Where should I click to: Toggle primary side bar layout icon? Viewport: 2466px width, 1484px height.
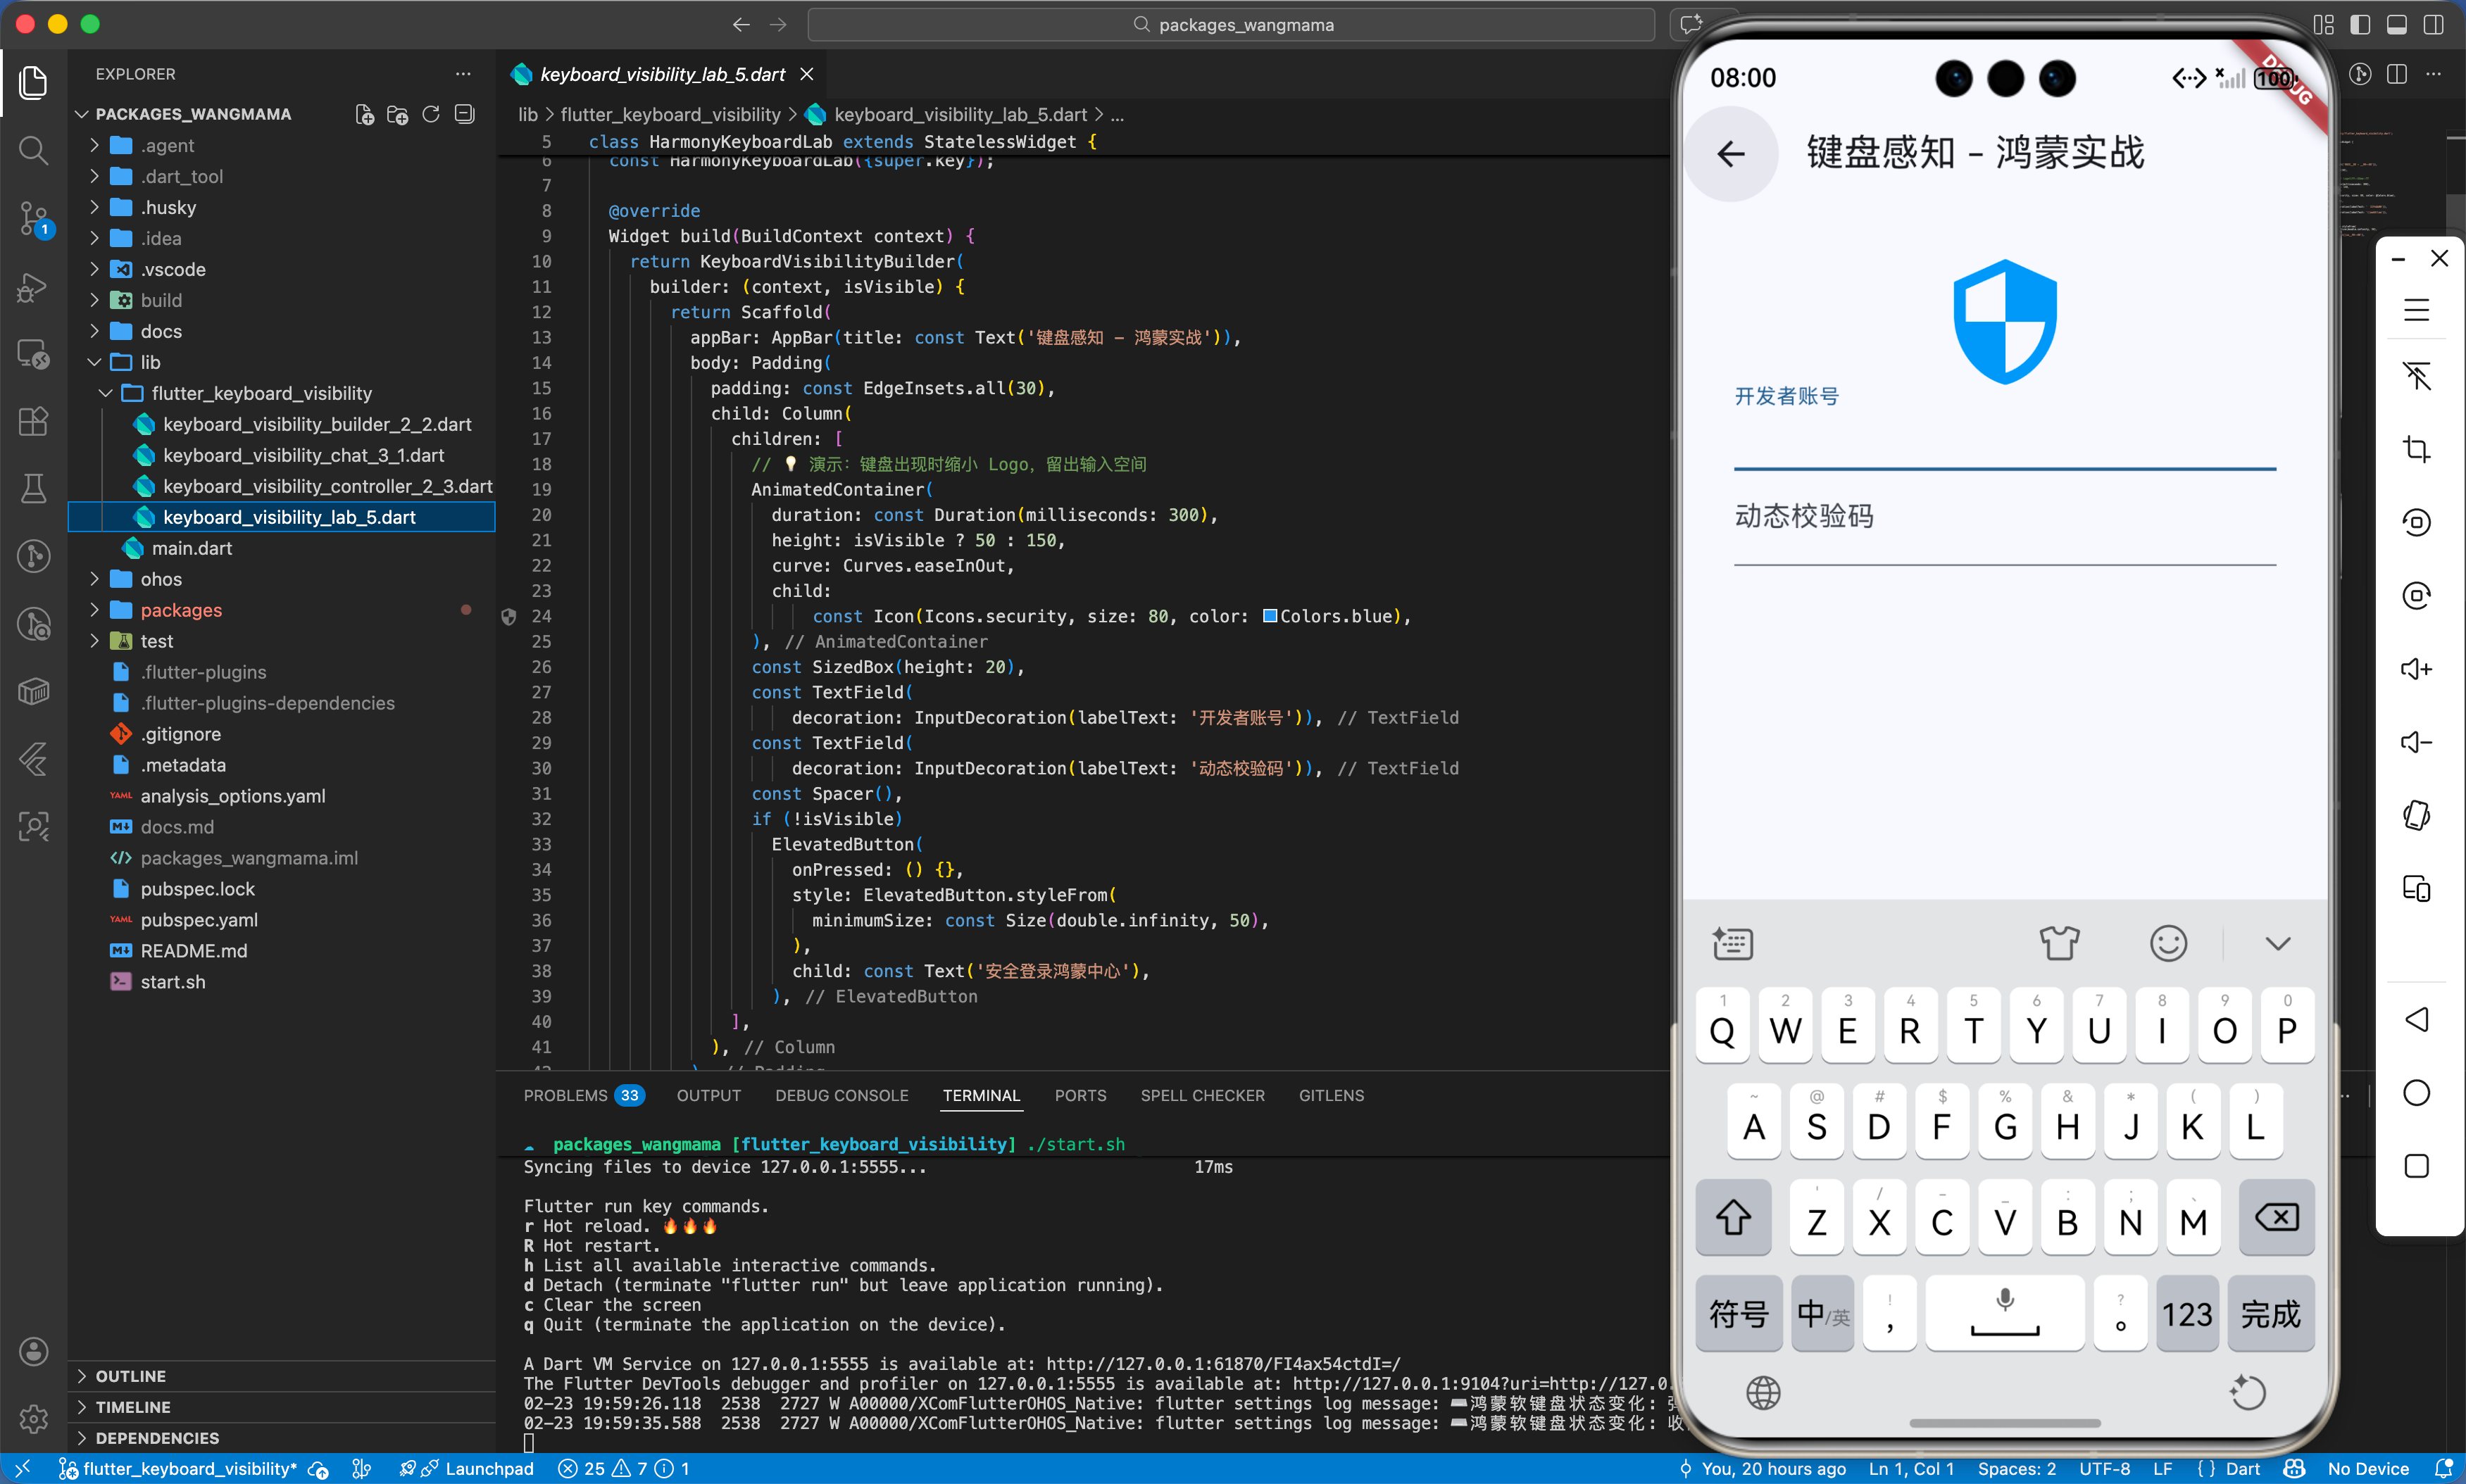(2360, 25)
